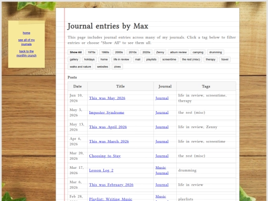
Task: Open the Lesson Log 2 post
Action: click(x=101, y=170)
